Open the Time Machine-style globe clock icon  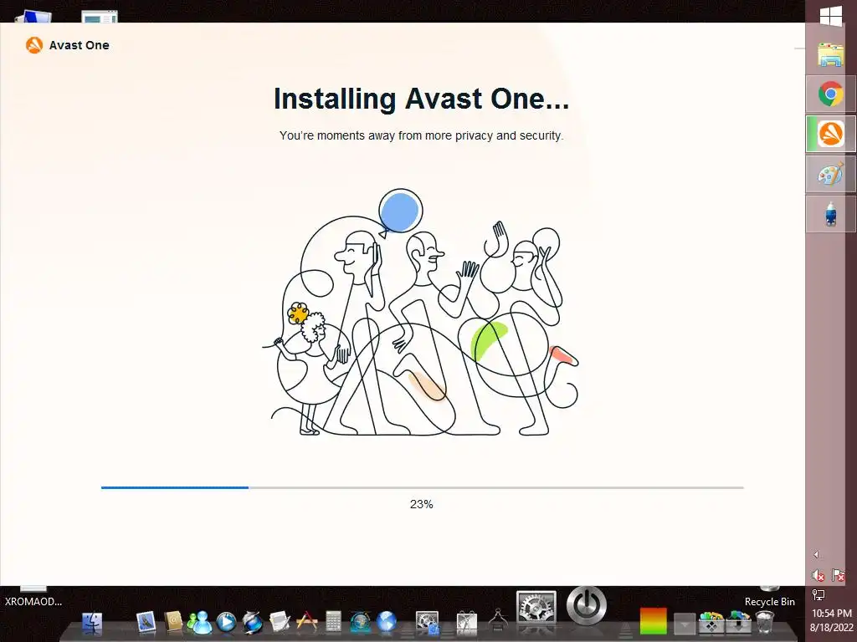[360, 622]
